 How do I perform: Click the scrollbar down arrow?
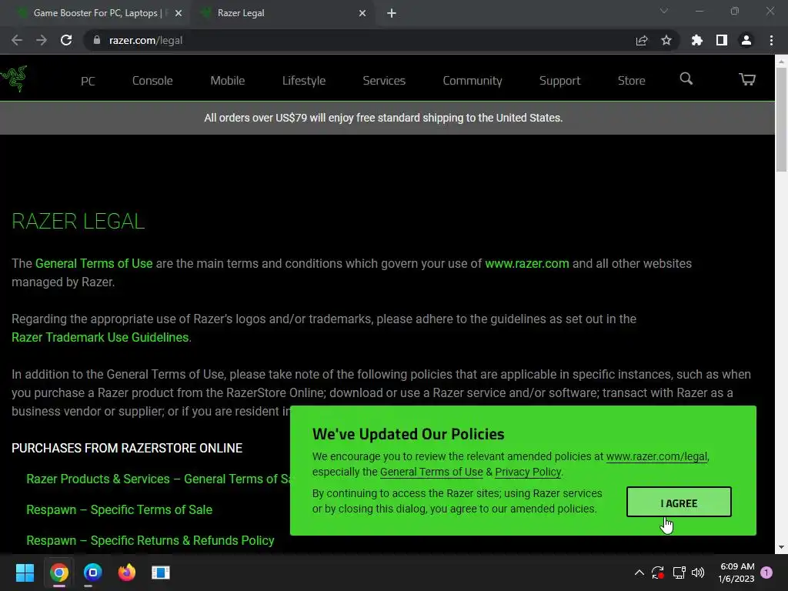point(782,547)
